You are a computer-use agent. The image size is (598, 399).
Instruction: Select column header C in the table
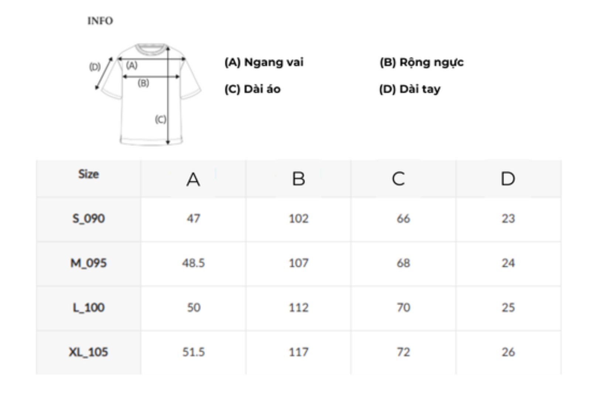tap(399, 179)
